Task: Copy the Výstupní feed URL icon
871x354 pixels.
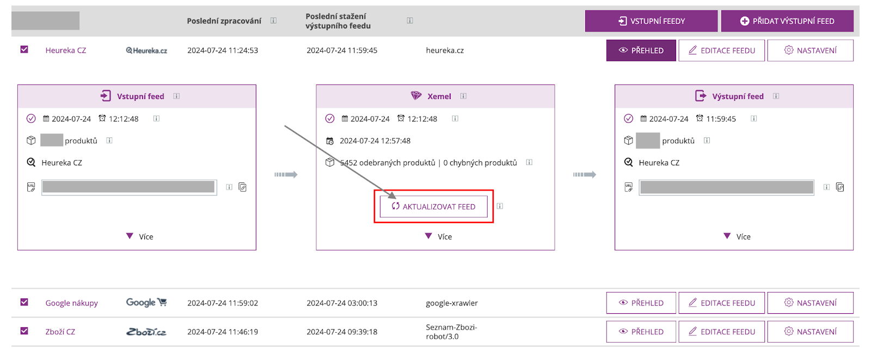Action: (840, 187)
